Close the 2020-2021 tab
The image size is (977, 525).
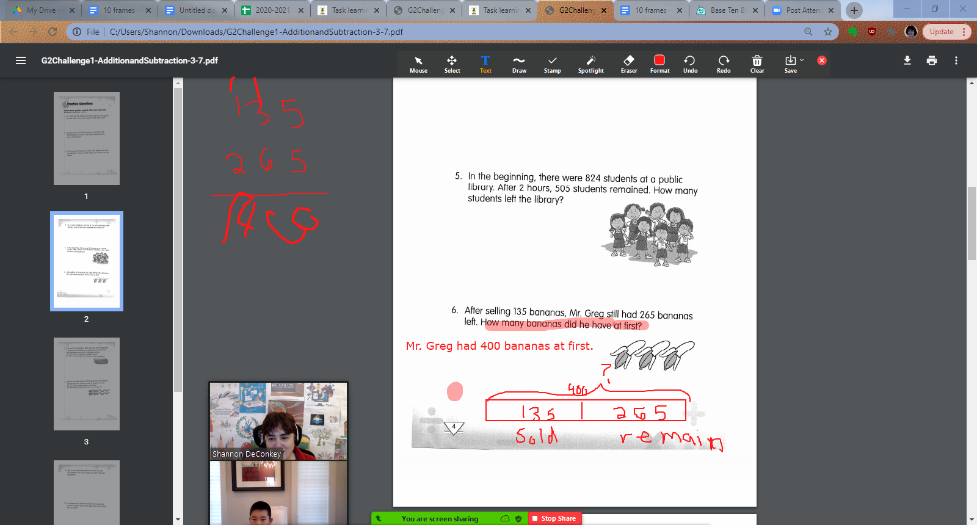coord(301,10)
